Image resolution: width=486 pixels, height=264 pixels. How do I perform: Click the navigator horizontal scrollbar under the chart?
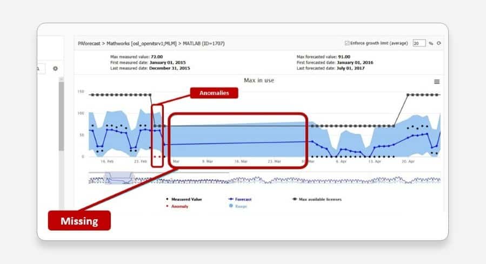[x=159, y=172]
